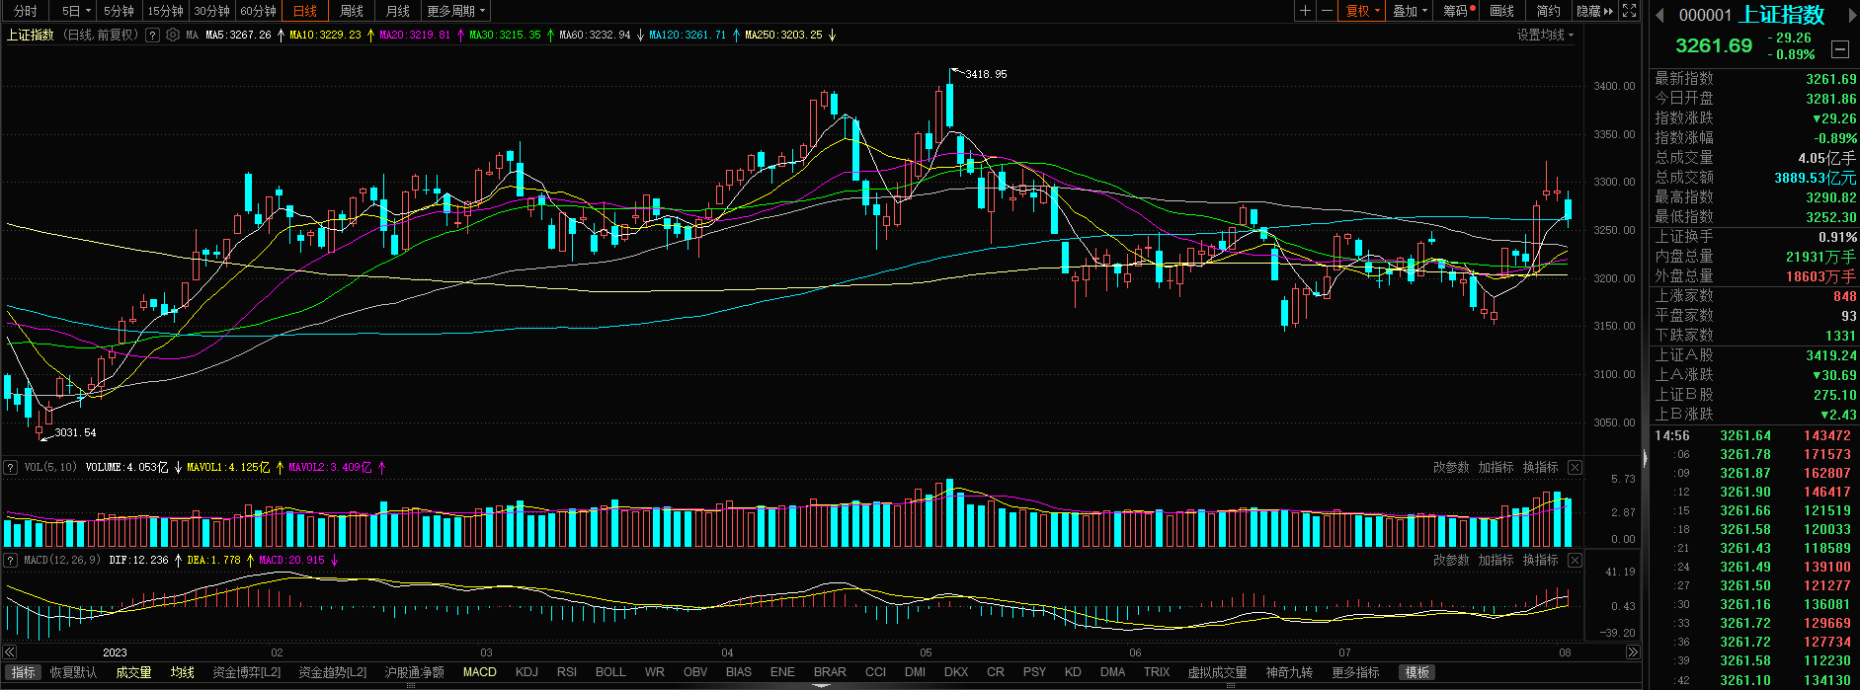
Task: Open MACD indicator help question mark
Action: point(11,560)
